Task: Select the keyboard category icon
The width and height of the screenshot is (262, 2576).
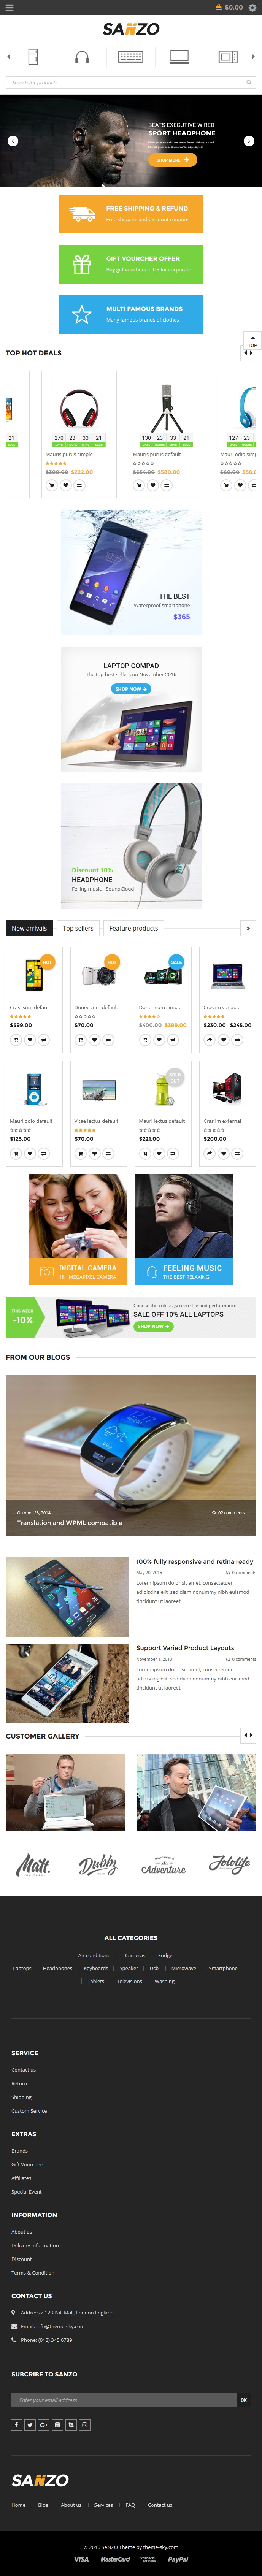Action: point(131,57)
